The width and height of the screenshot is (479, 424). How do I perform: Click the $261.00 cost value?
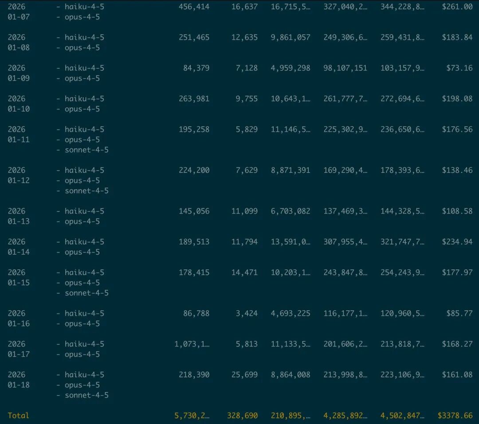pyautogui.click(x=457, y=7)
